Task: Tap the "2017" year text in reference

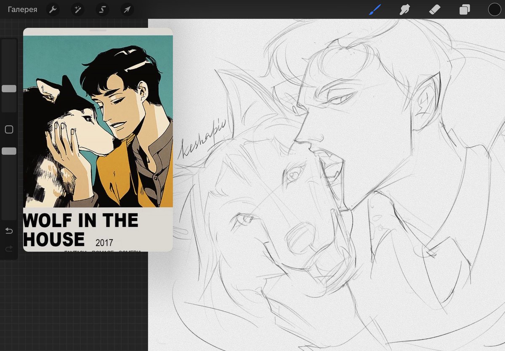Action: [104, 243]
